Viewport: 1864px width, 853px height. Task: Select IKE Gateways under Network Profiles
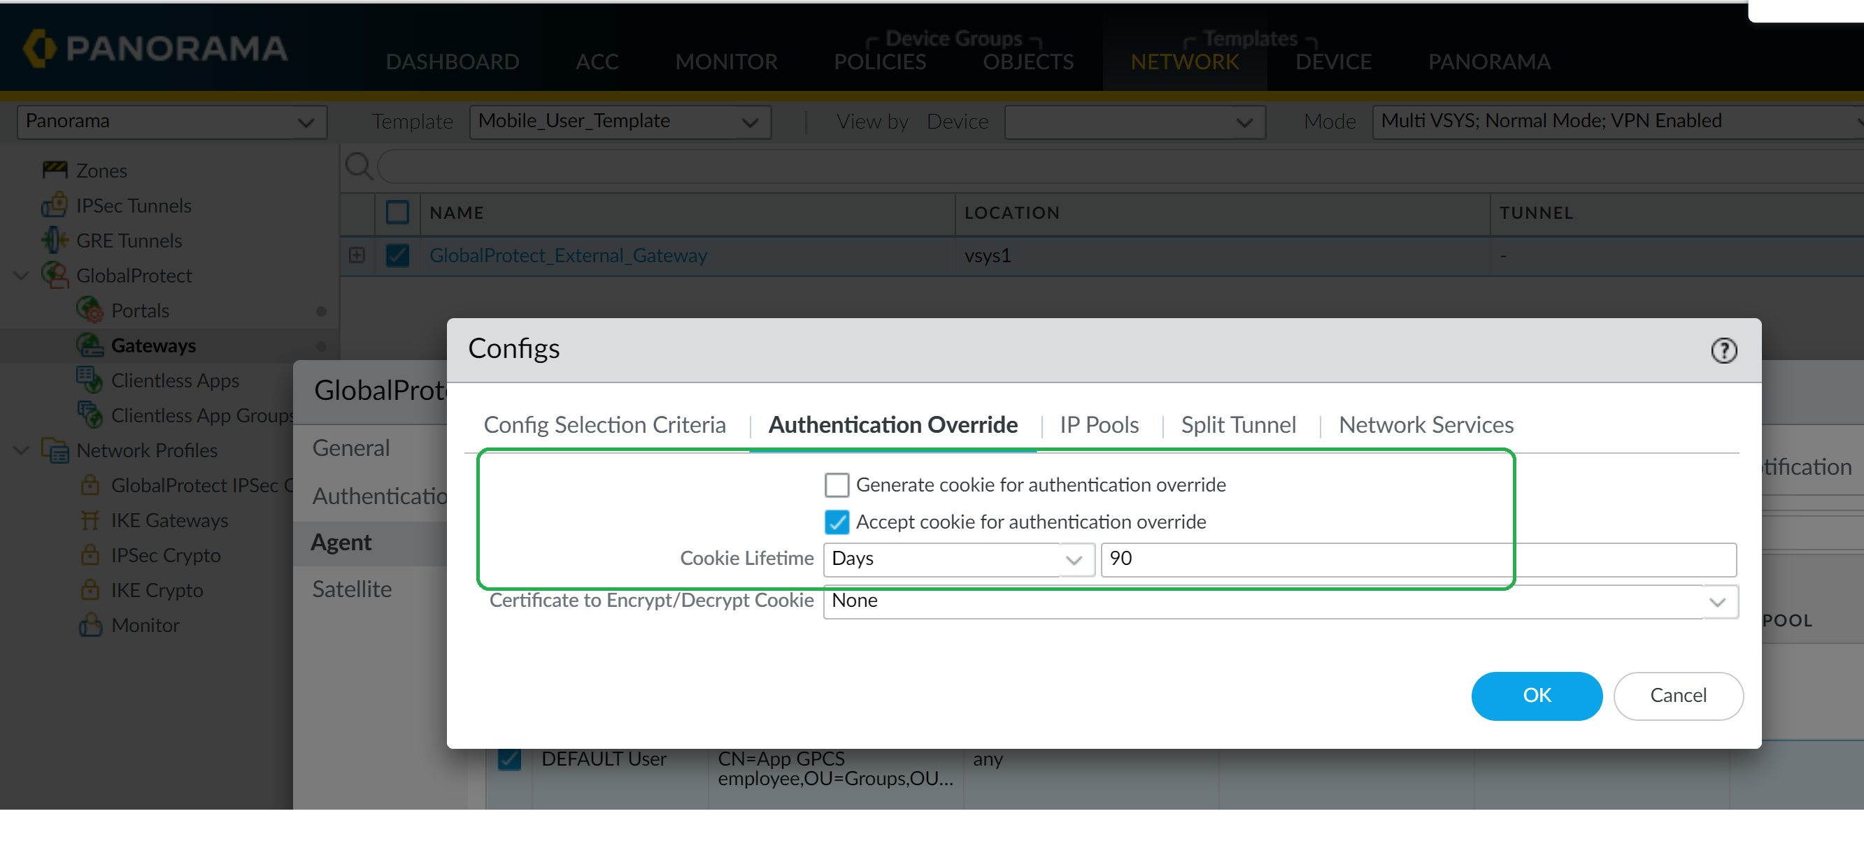(x=170, y=519)
